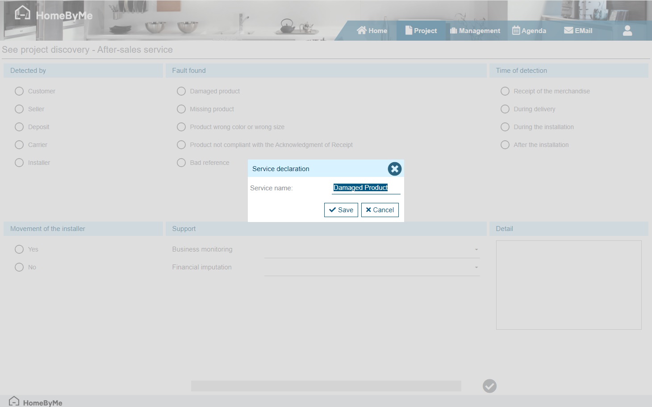Select the Customer radio button
The height and width of the screenshot is (407, 652).
click(19, 91)
